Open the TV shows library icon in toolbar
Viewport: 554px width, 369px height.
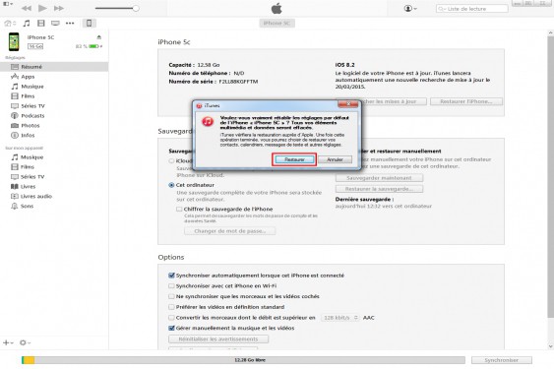click(x=55, y=24)
